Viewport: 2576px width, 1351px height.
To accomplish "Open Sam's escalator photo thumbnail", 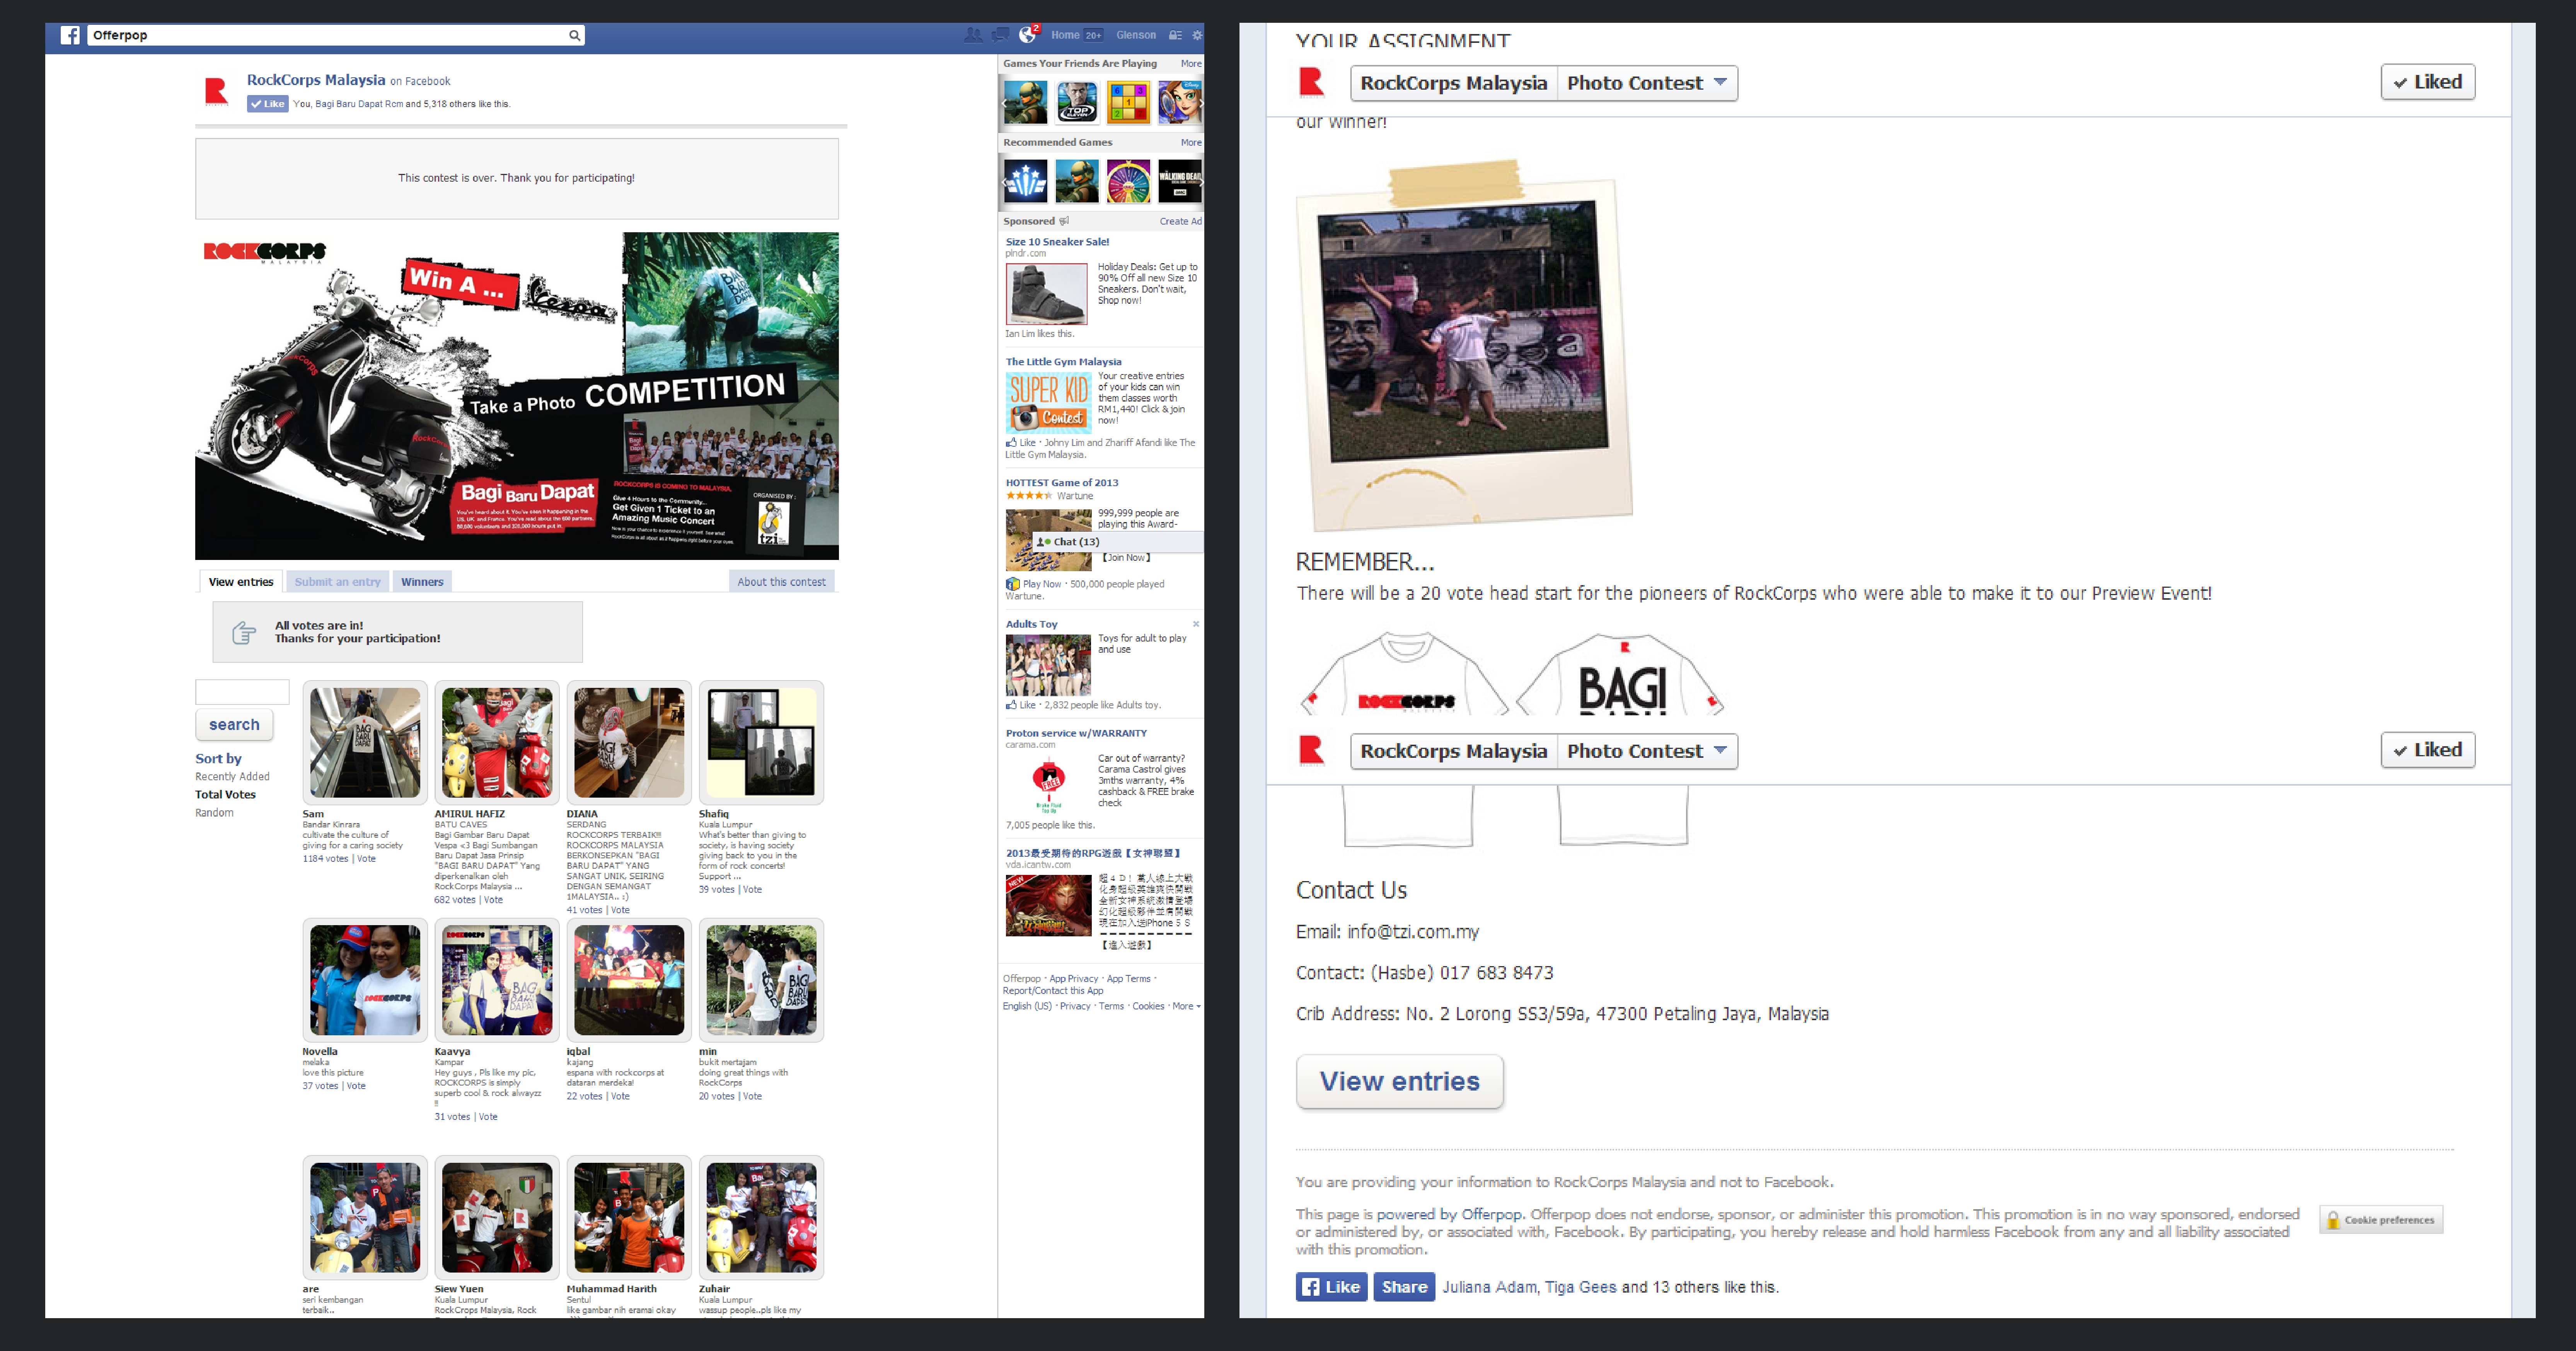I will click(x=365, y=742).
